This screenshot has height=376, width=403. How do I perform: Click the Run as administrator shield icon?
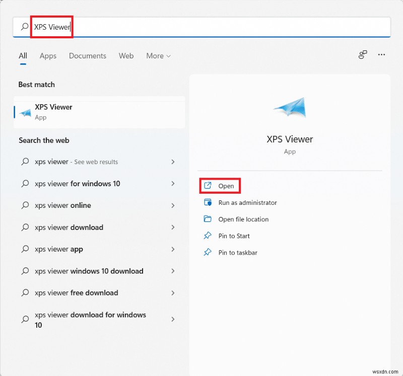(x=208, y=202)
